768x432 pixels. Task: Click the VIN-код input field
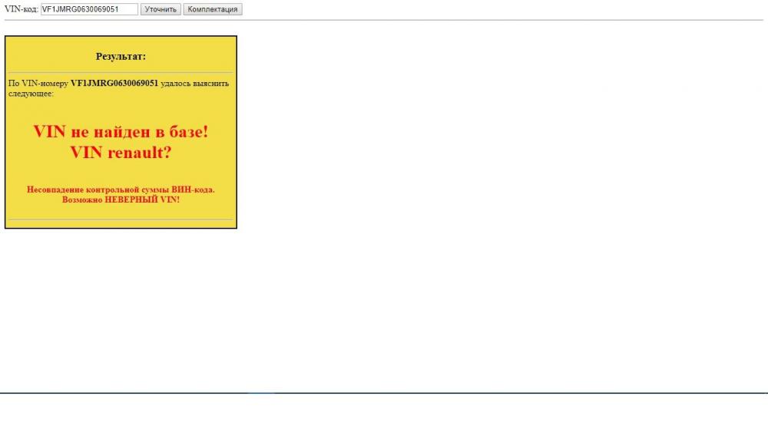[x=89, y=9]
